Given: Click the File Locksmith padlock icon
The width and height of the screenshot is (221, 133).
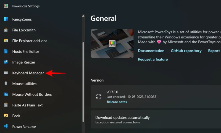Looking at the screenshot, I should pos(6,30).
